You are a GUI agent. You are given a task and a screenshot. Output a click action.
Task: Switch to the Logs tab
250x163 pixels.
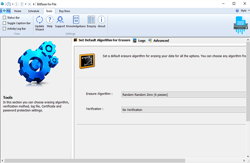140,41
